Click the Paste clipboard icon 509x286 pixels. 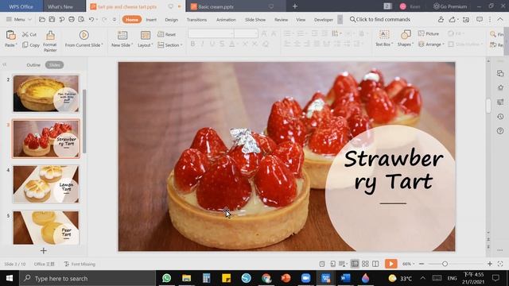10,35
